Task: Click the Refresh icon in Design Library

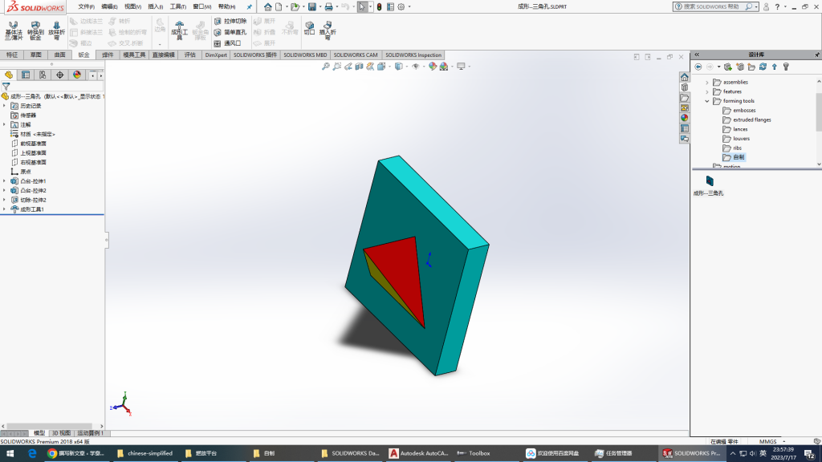Action: click(763, 67)
